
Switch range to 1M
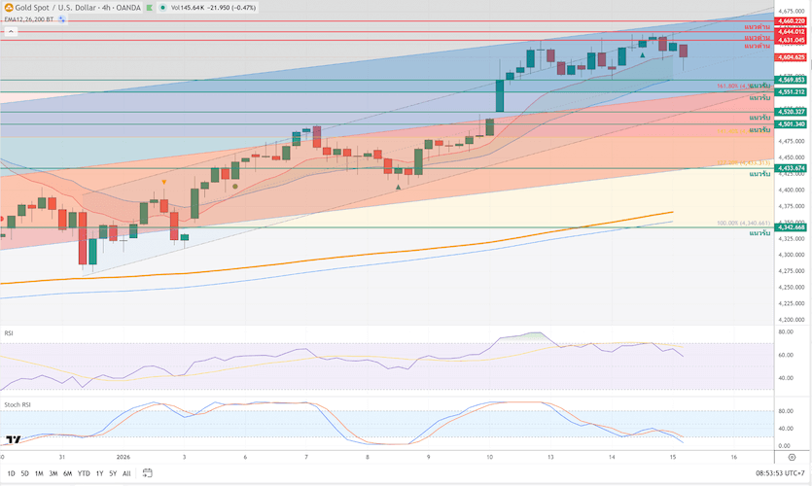pos(39,473)
